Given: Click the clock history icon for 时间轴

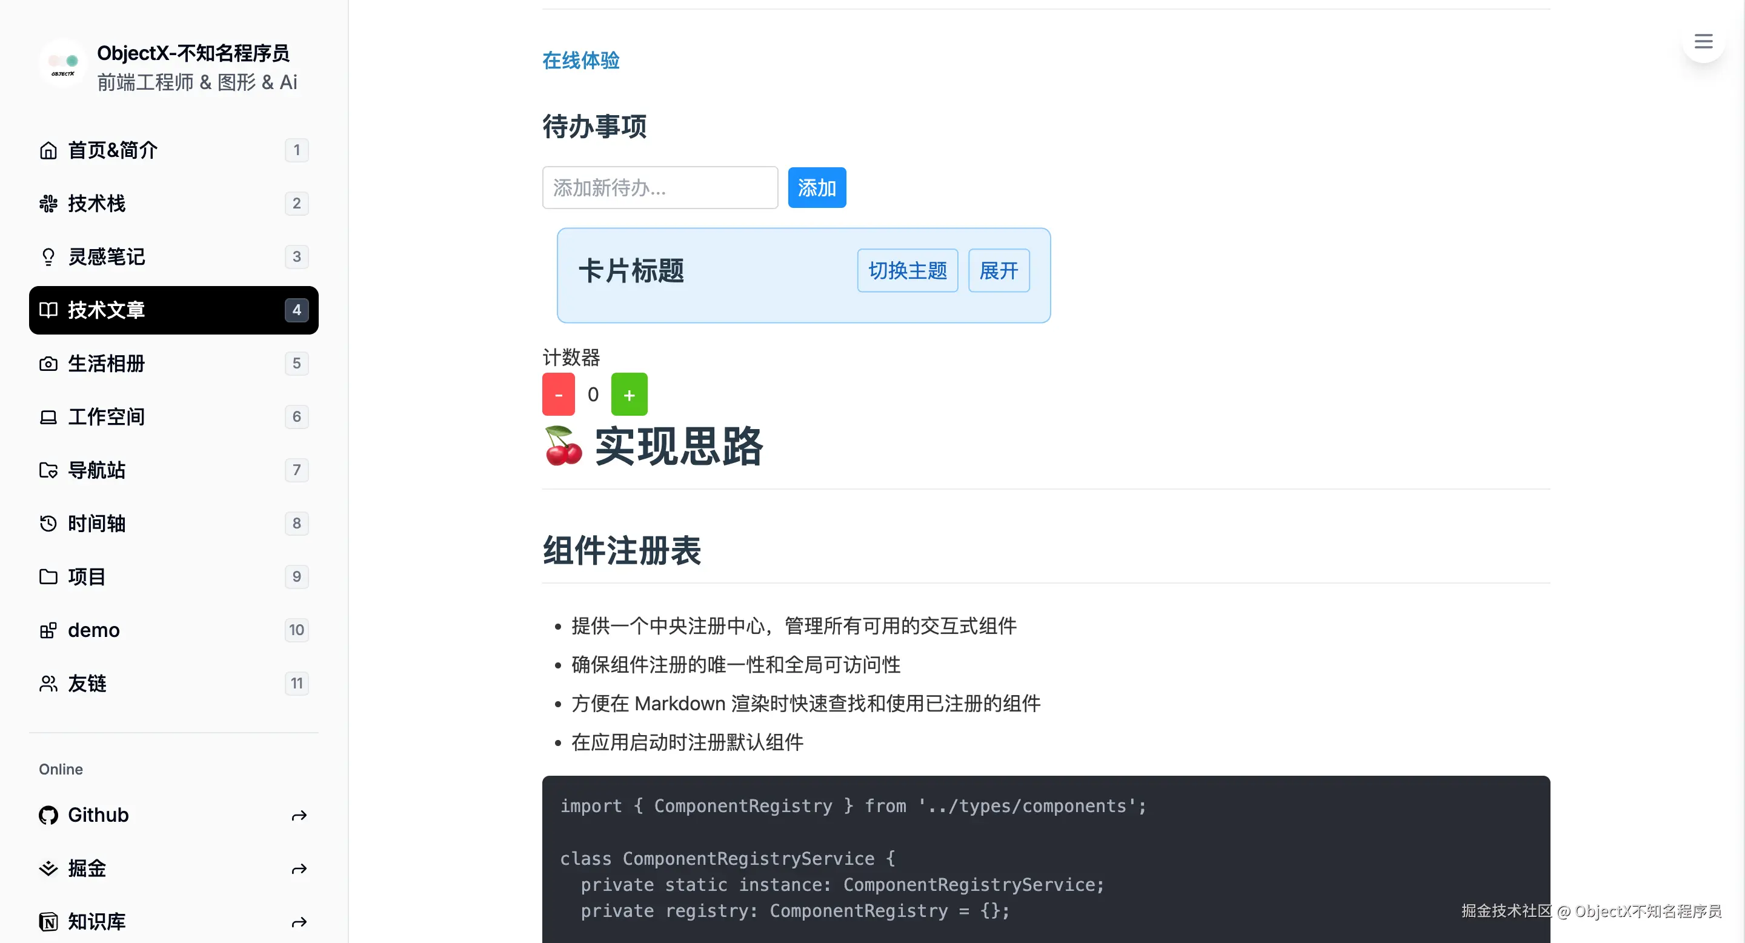Looking at the screenshot, I should pos(48,524).
